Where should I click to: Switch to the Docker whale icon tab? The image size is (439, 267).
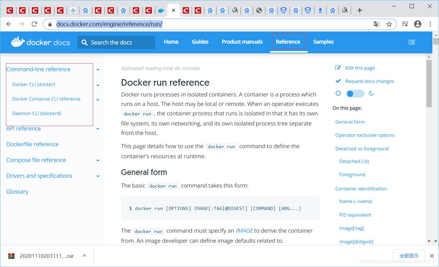[161, 10]
